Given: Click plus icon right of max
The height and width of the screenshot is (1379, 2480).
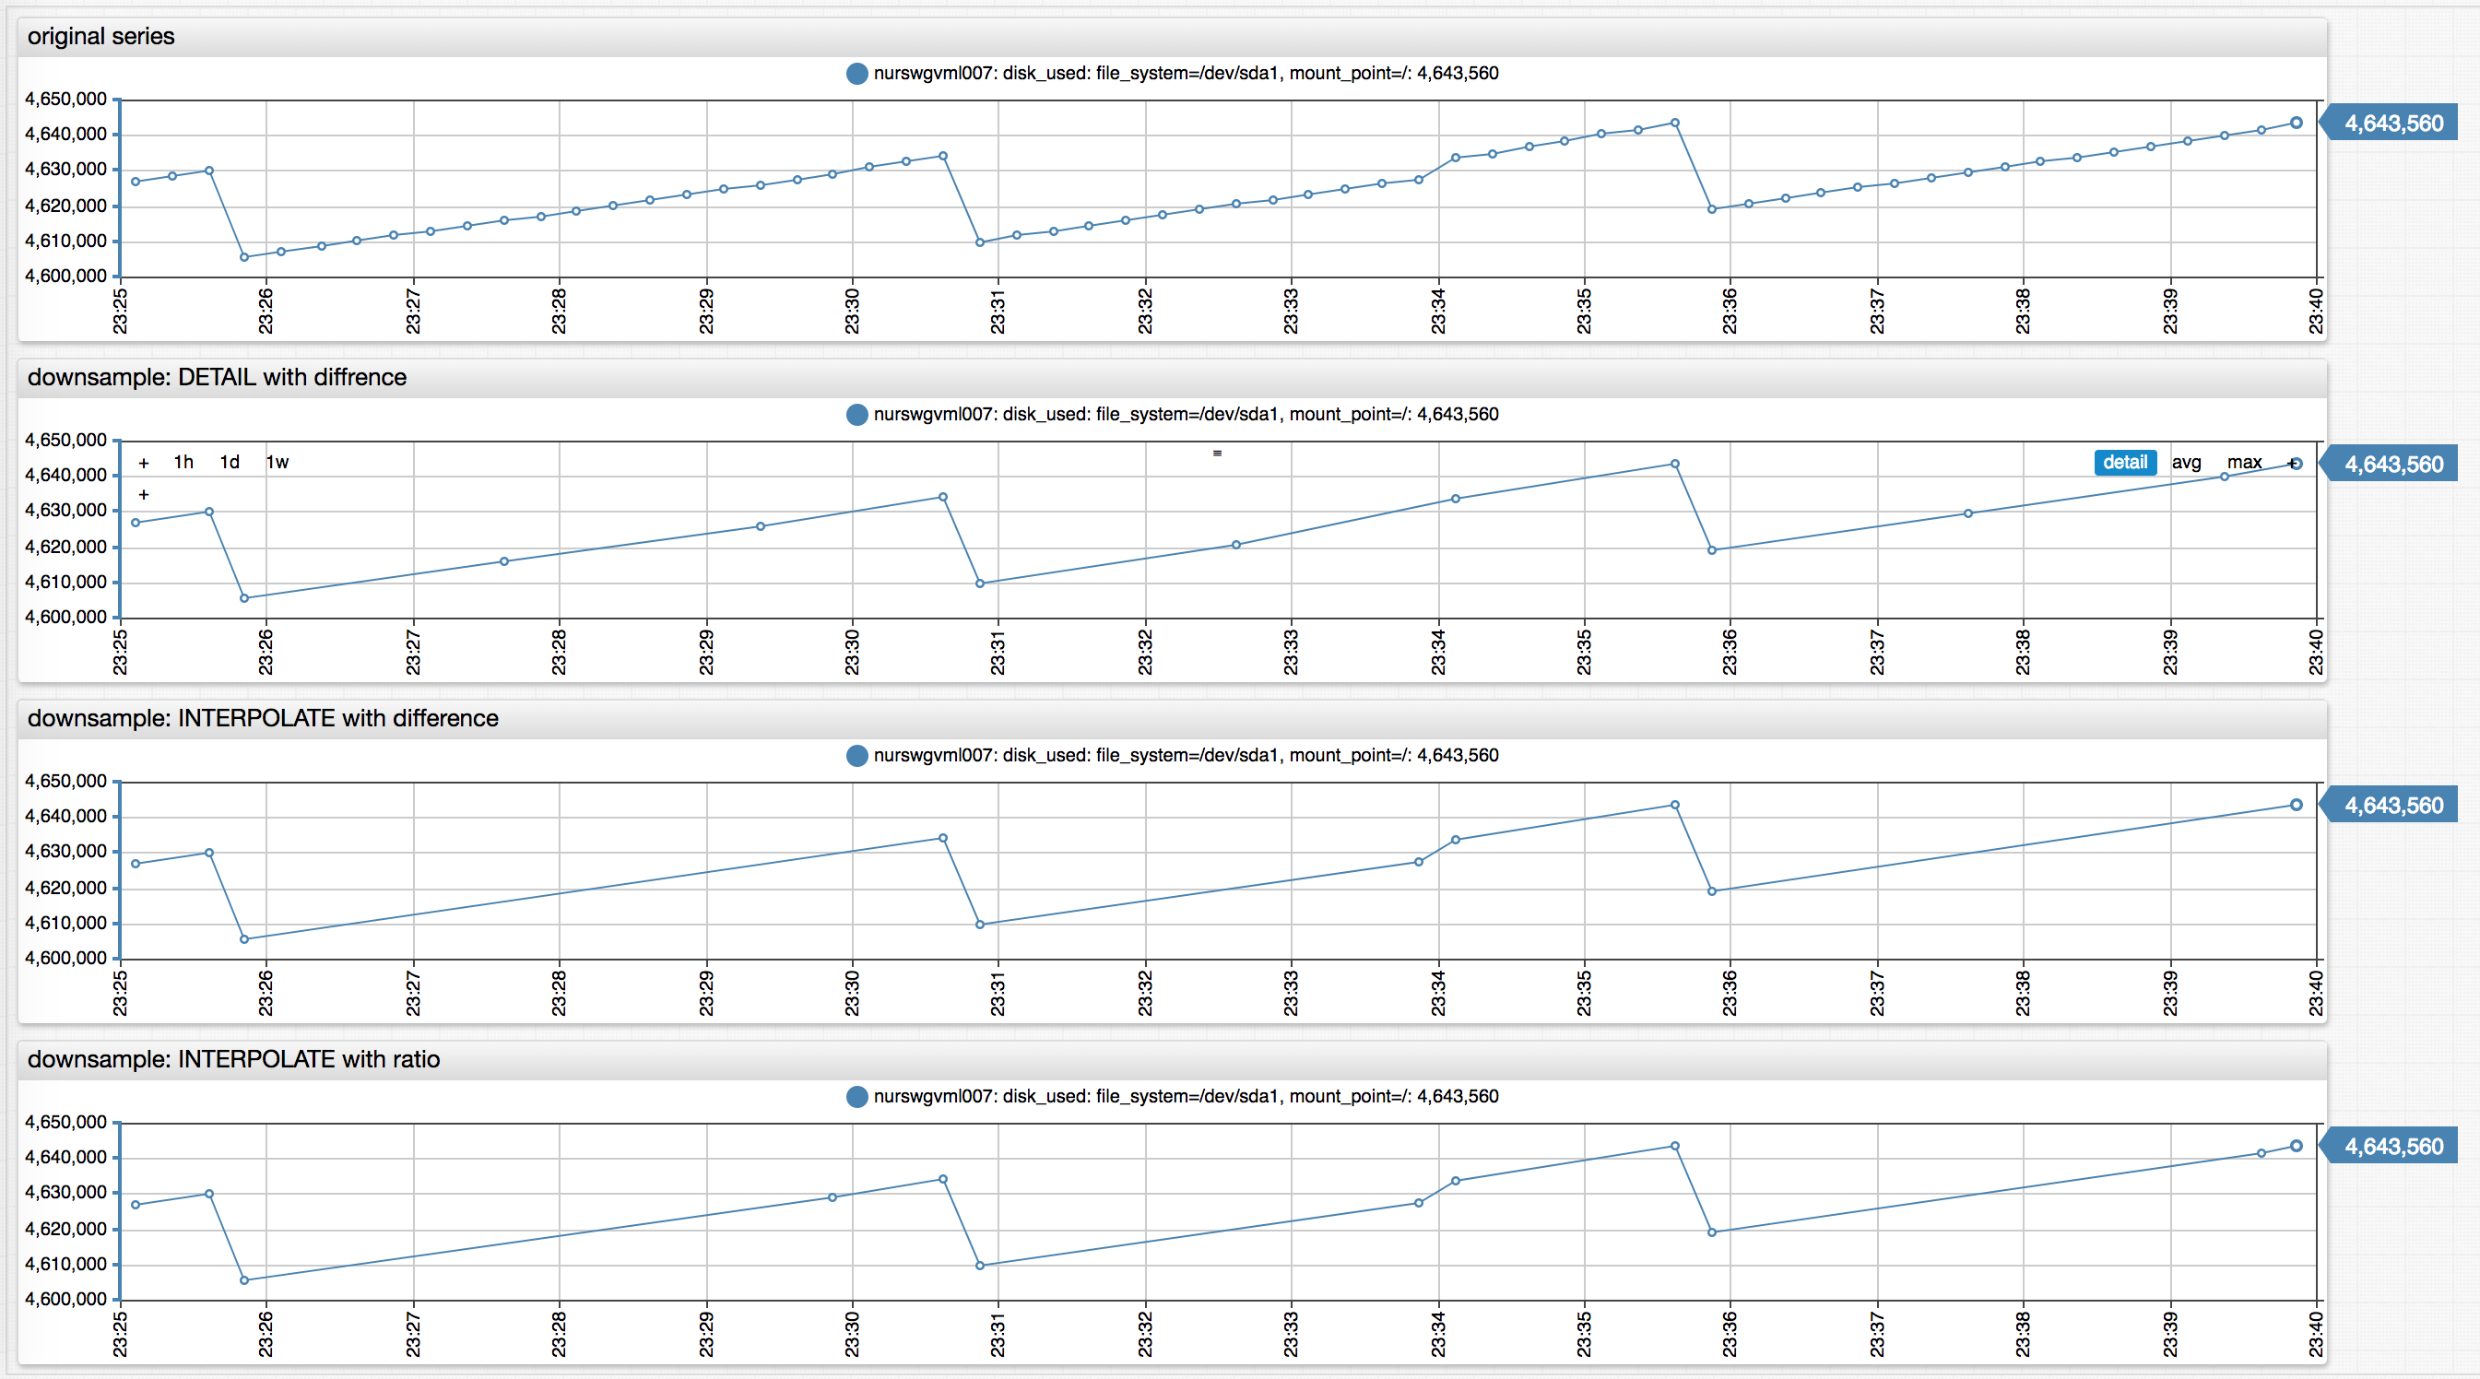Looking at the screenshot, I should click(2291, 463).
